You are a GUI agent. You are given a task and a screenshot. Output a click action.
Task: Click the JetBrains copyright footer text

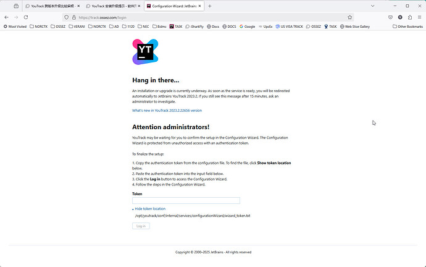[213, 252]
